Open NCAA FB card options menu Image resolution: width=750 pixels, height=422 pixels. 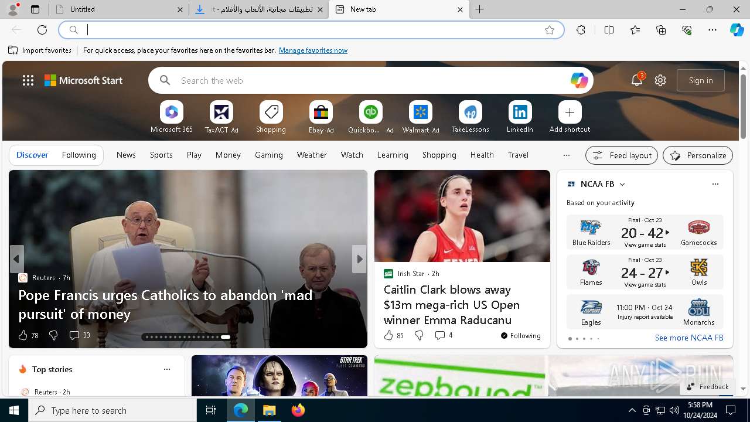[x=715, y=184]
